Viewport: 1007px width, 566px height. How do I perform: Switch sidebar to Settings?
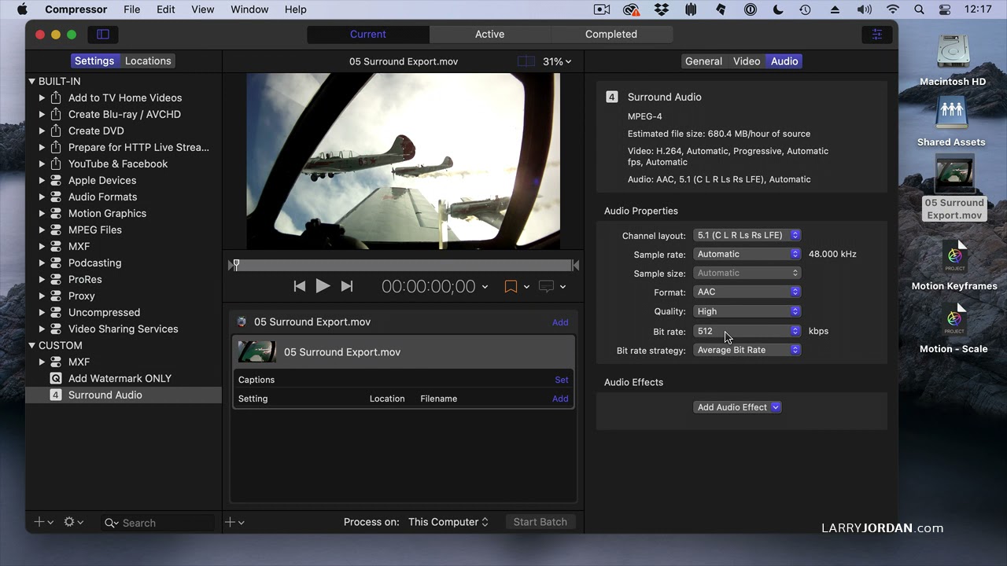pos(94,61)
